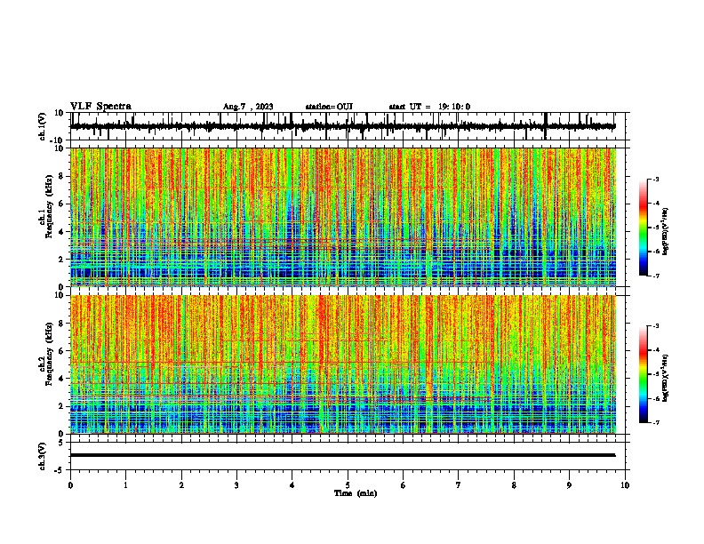Click the "2" kHz tick of the ch.1 spectrogram
Image resolution: width=704 pixels, height=544 pixels.
point(61,259)
